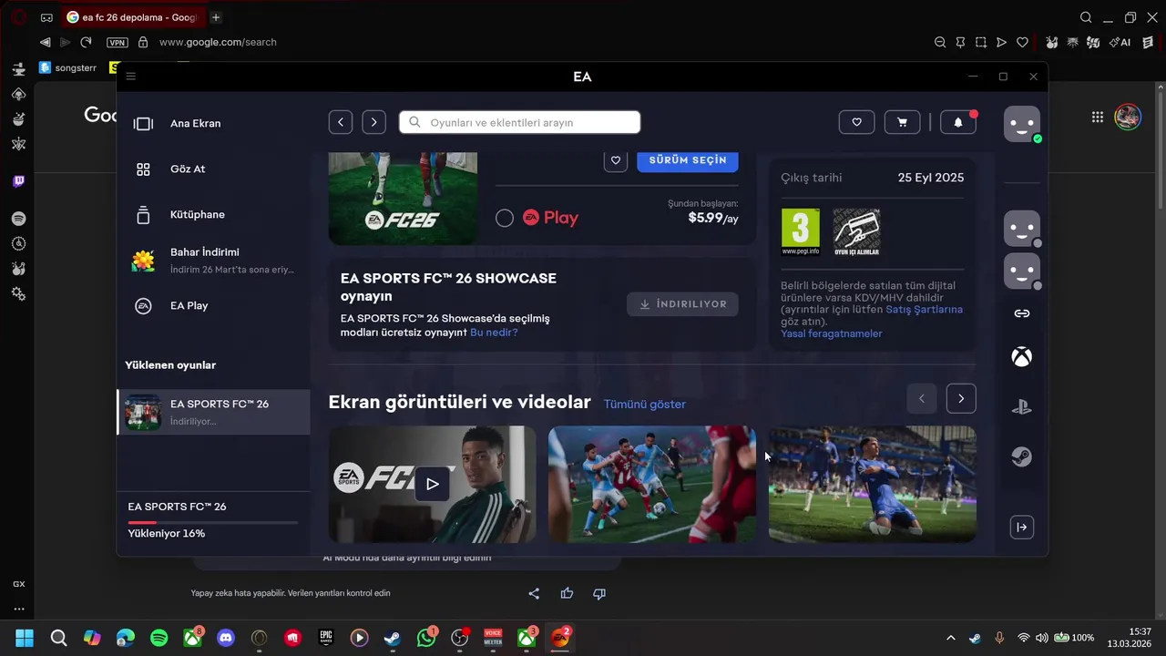Viewport: 1166px width, 656px height.
Task: Click the thumbs down on the Google AI answer
Action: tap(599, 593)
